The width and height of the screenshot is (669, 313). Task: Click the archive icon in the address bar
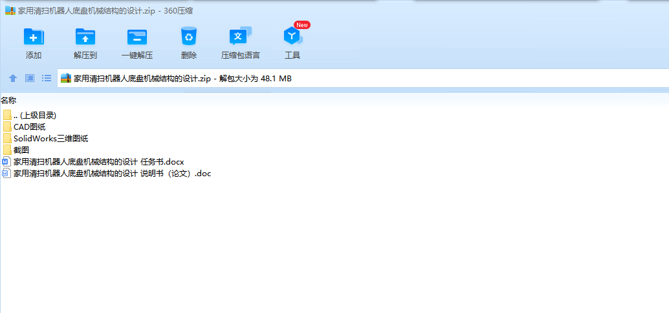(66, 78)
